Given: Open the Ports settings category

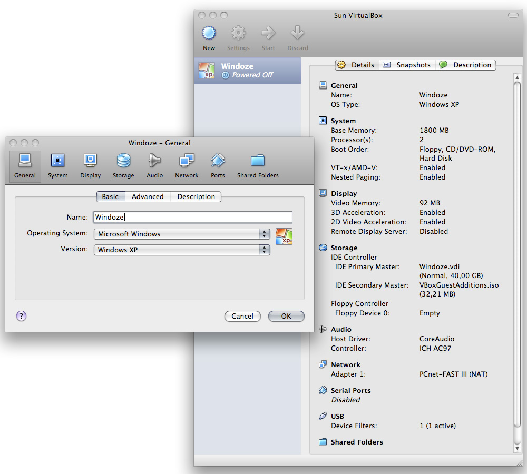Looking at the screenshot, I should click(218, 166).
